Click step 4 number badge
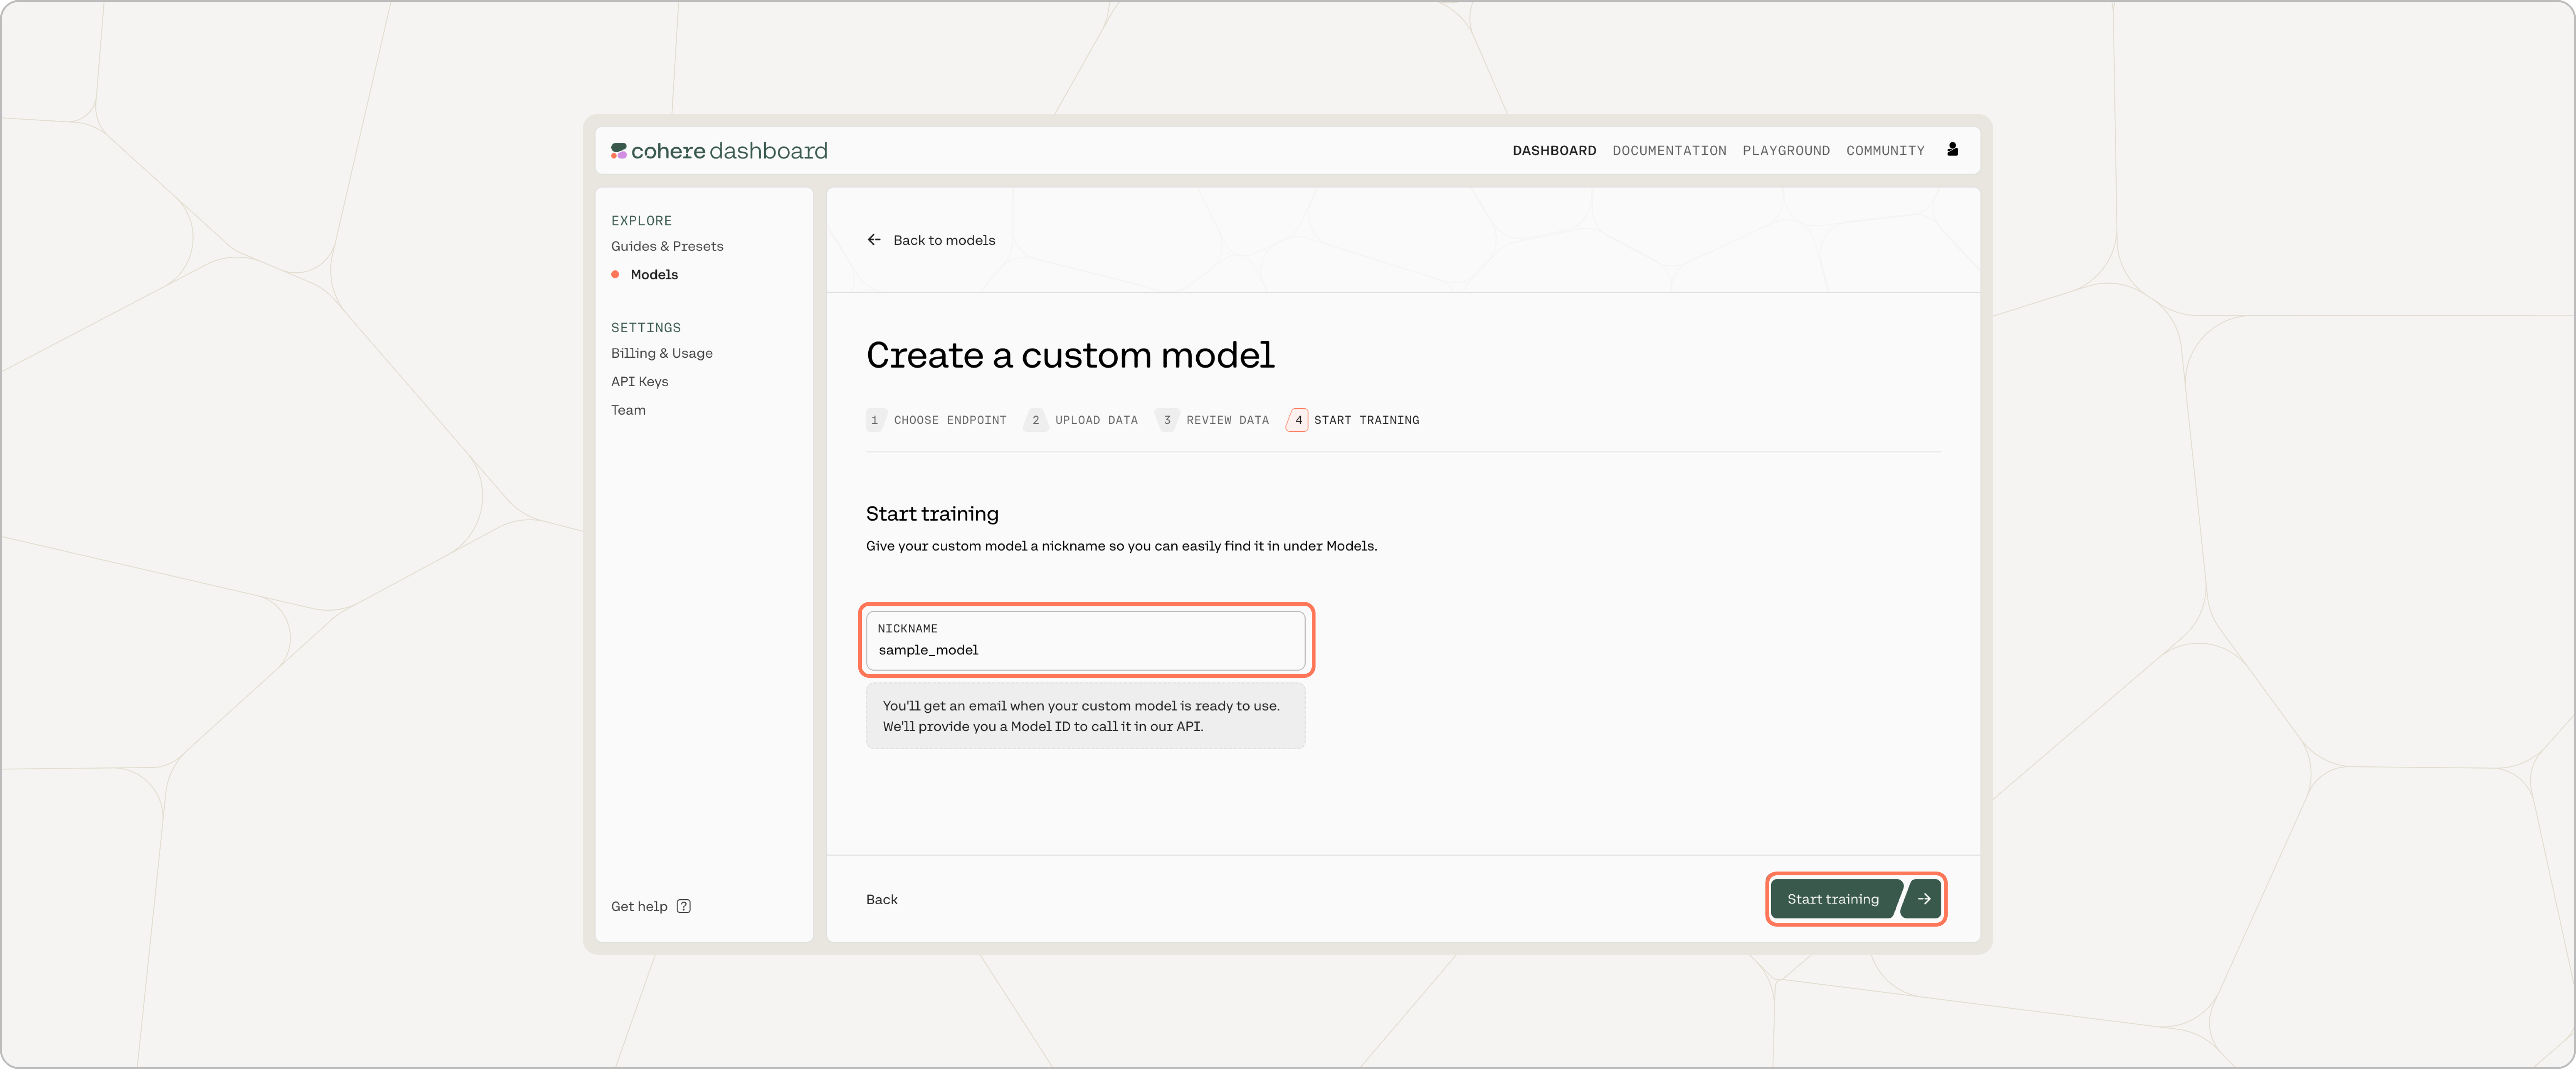 pos(1298,420)
